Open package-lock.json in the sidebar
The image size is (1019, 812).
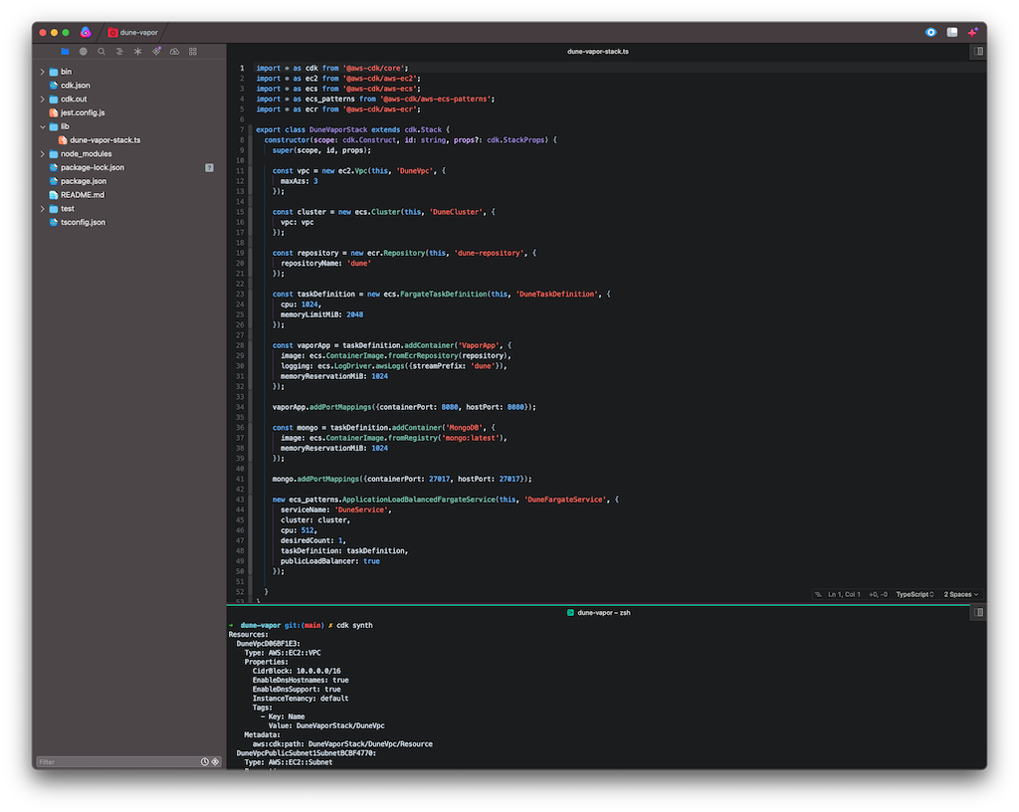pos(93,167)
